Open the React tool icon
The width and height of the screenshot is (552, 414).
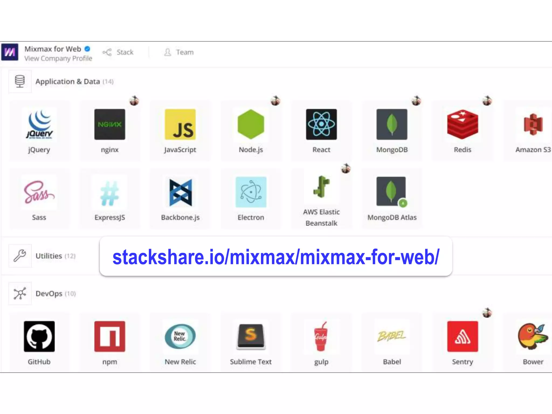tap(321, 124)
